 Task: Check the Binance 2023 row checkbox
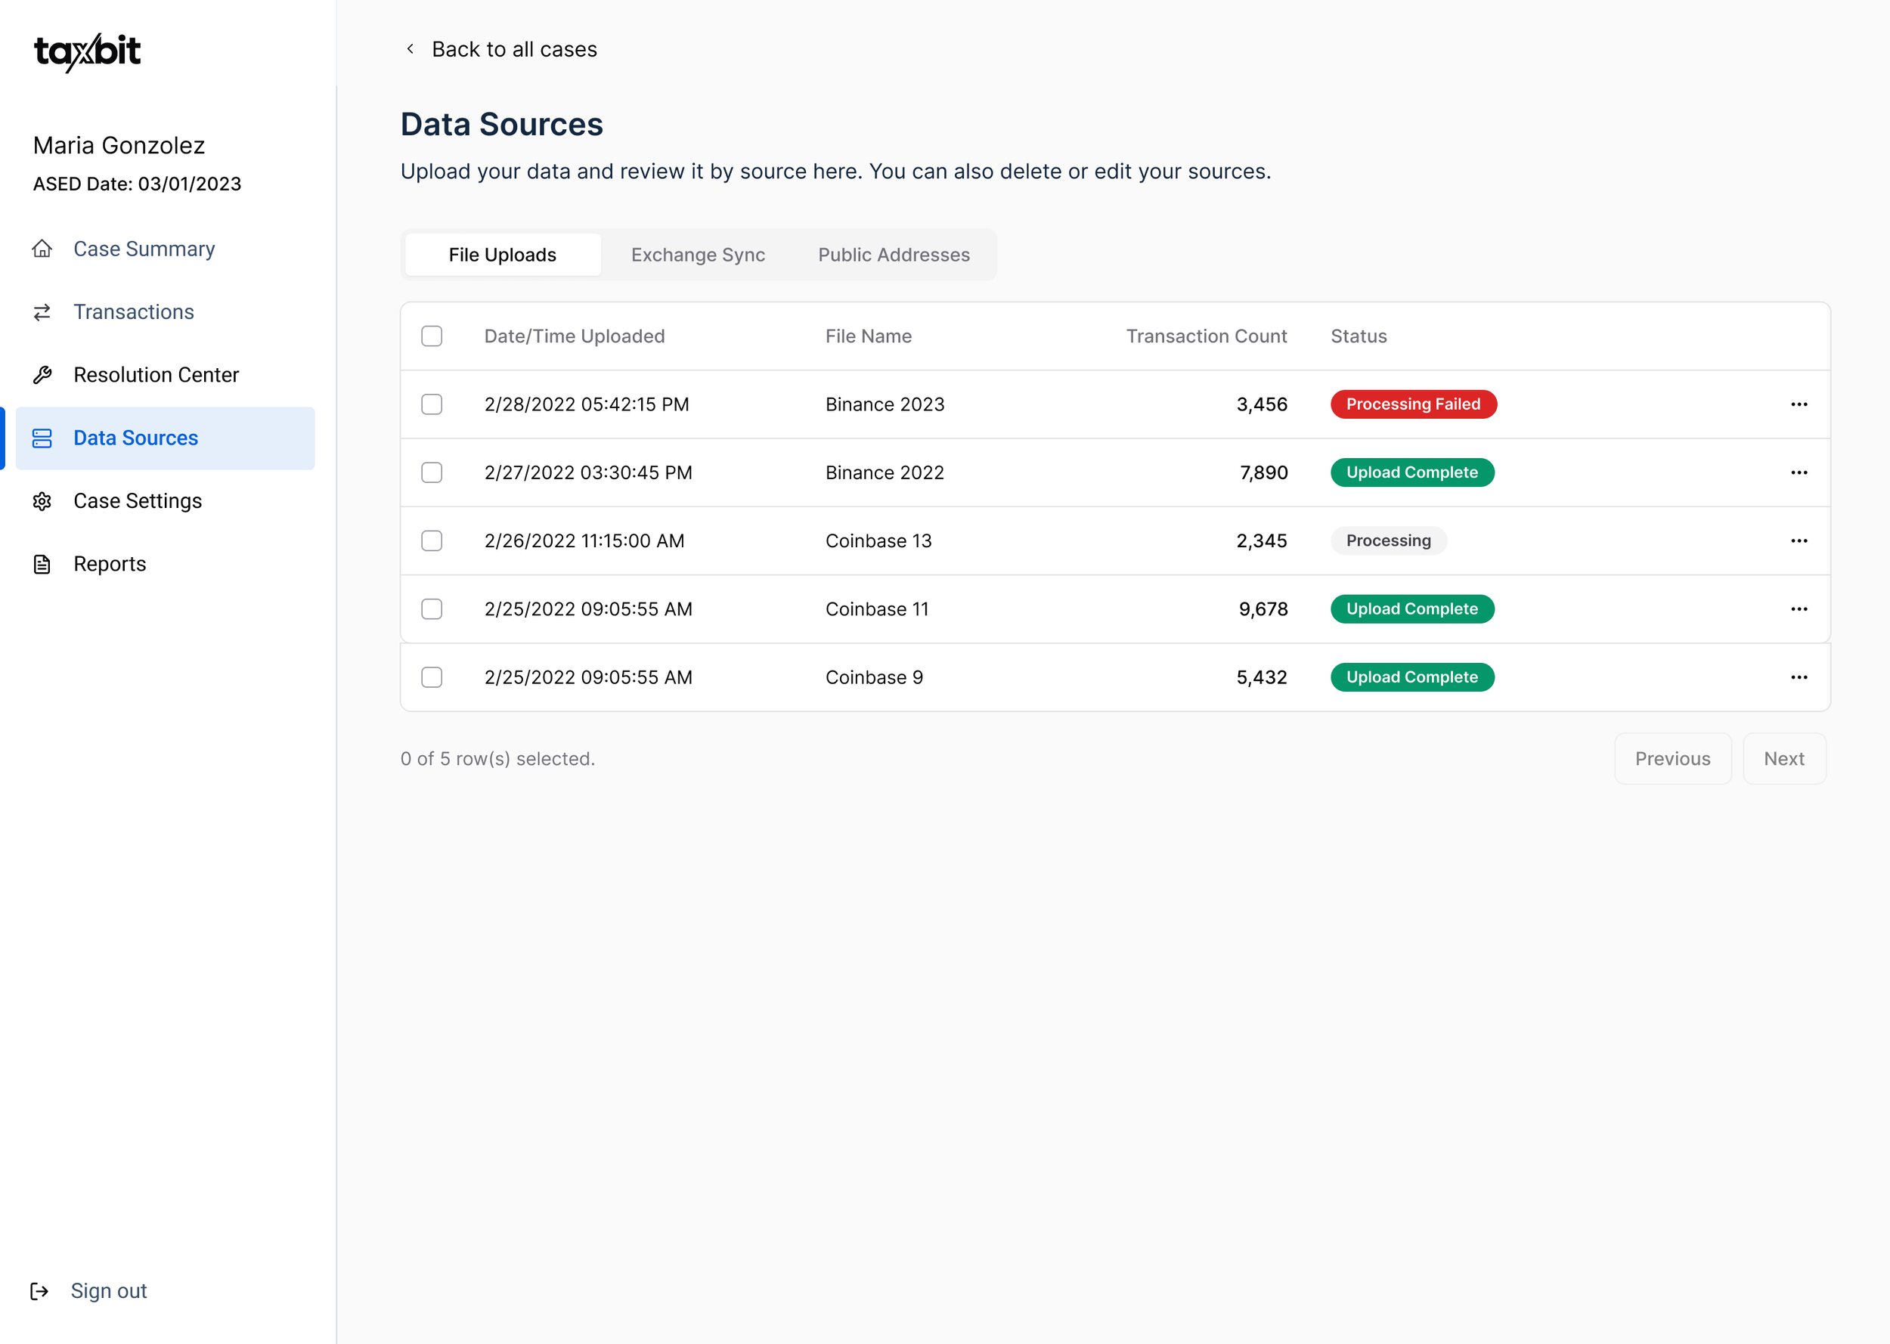pyautogui.click(x=432, y=404)
